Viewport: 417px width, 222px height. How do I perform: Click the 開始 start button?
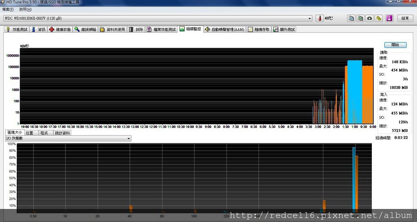[x=395, y=45]
